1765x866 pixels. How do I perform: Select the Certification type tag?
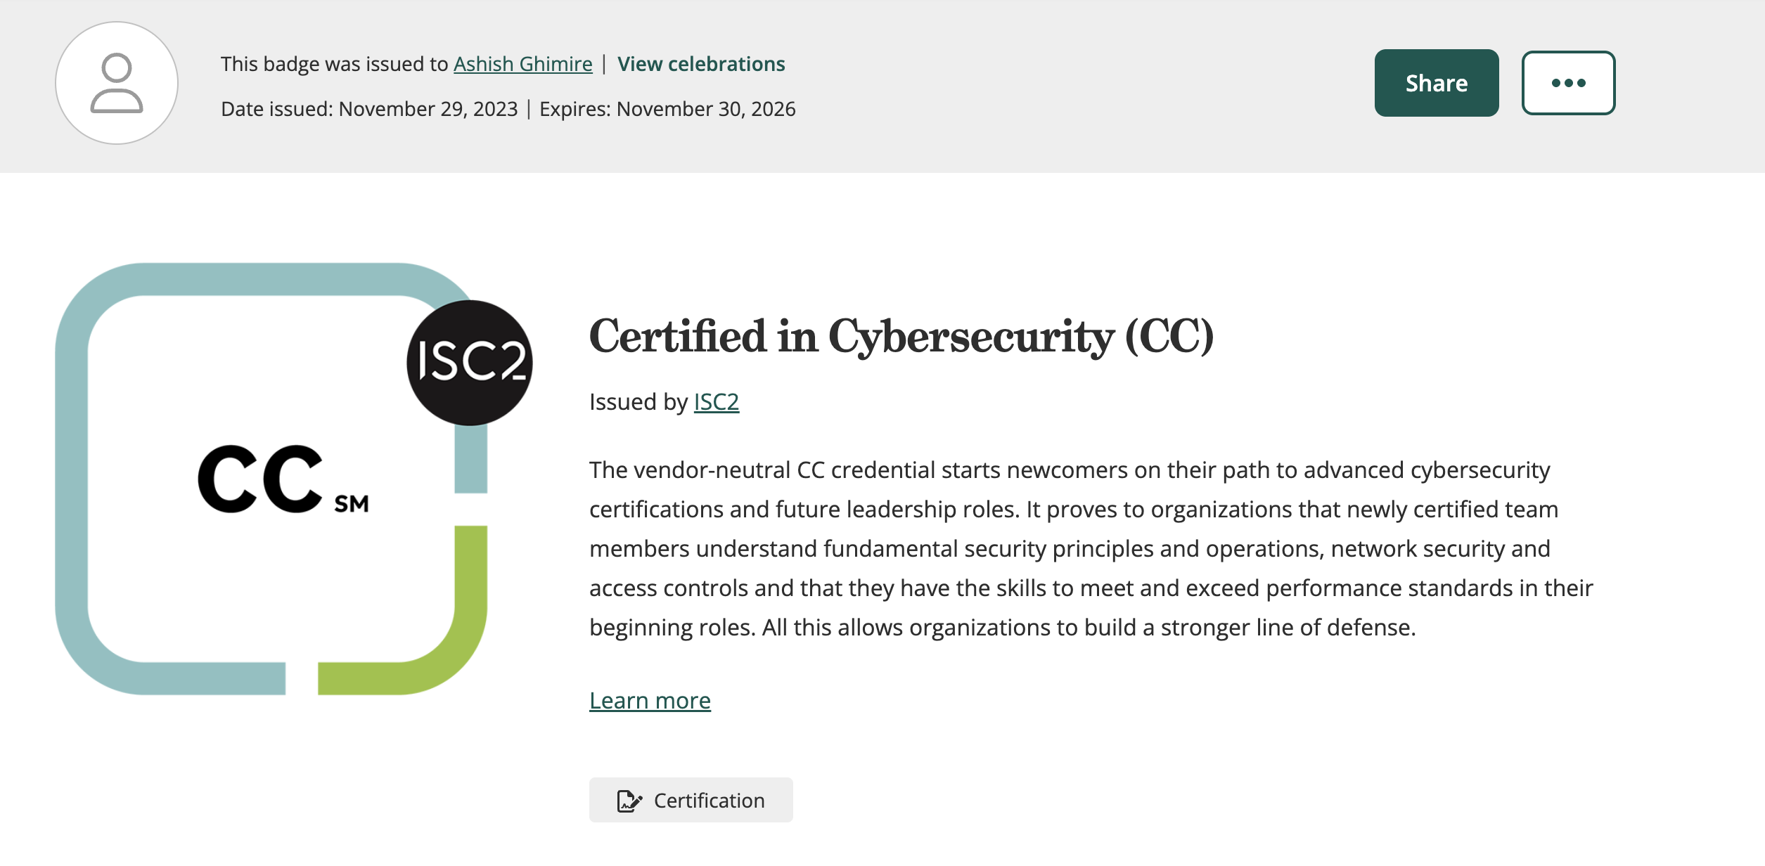point(691,800)
